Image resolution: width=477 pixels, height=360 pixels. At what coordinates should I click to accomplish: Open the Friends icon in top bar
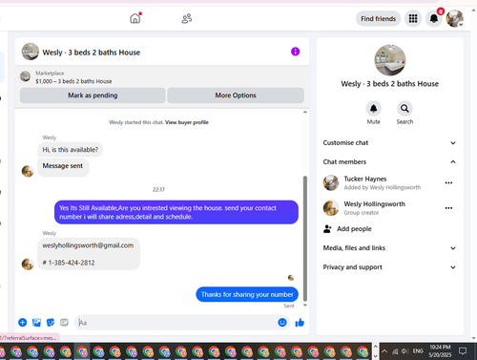pyautogui.click(x=187, y=18)
